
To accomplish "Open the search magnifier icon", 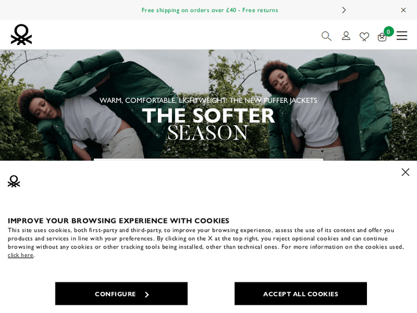I will pyautogui.click(x=326, y=36).
